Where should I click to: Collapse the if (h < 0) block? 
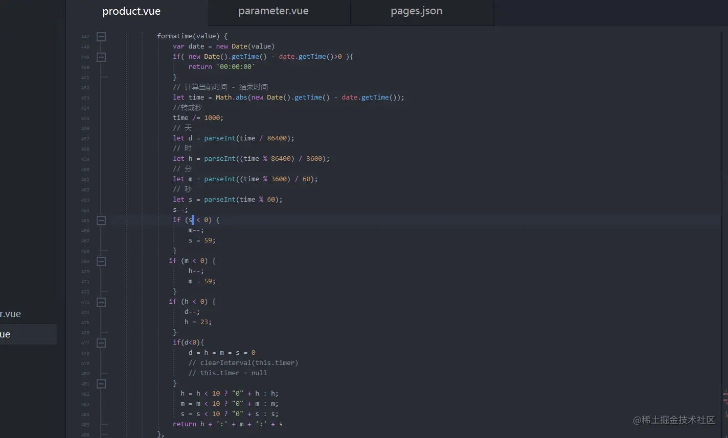pyautogui.click(x=101, y=302)
